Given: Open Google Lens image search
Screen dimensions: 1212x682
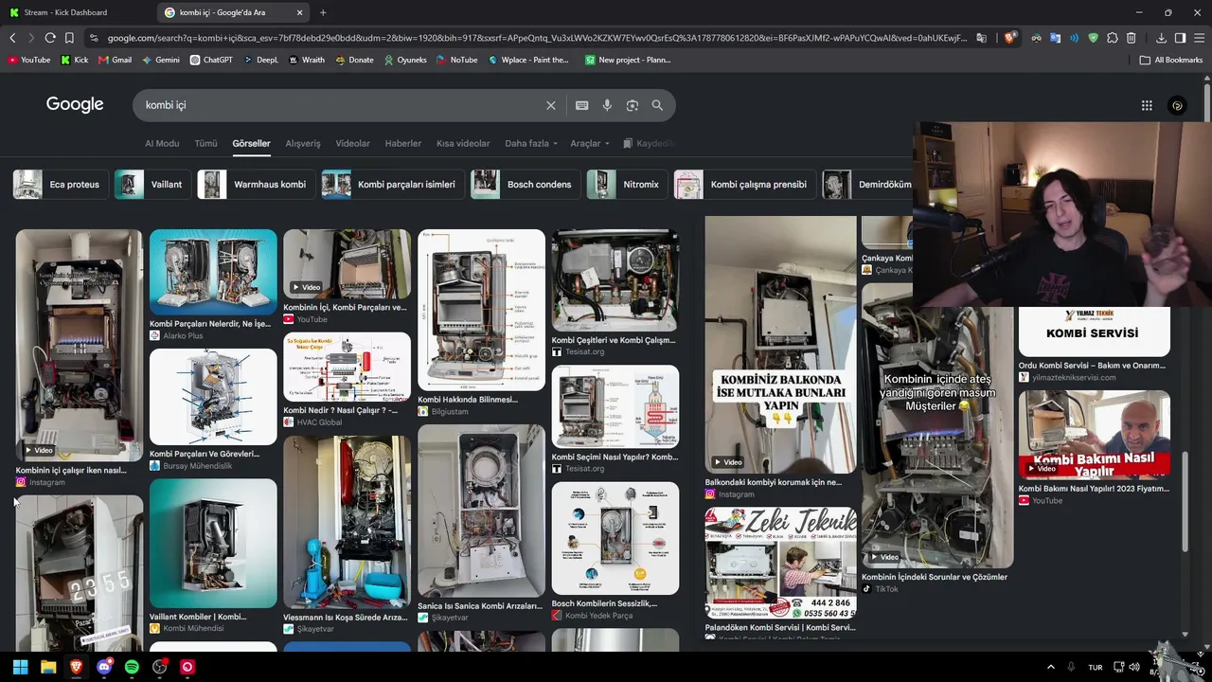Looking at the screenshot, I should tap(633, 105).
